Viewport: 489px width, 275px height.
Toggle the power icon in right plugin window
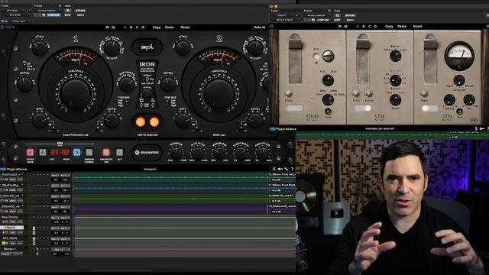pos(272,27)
